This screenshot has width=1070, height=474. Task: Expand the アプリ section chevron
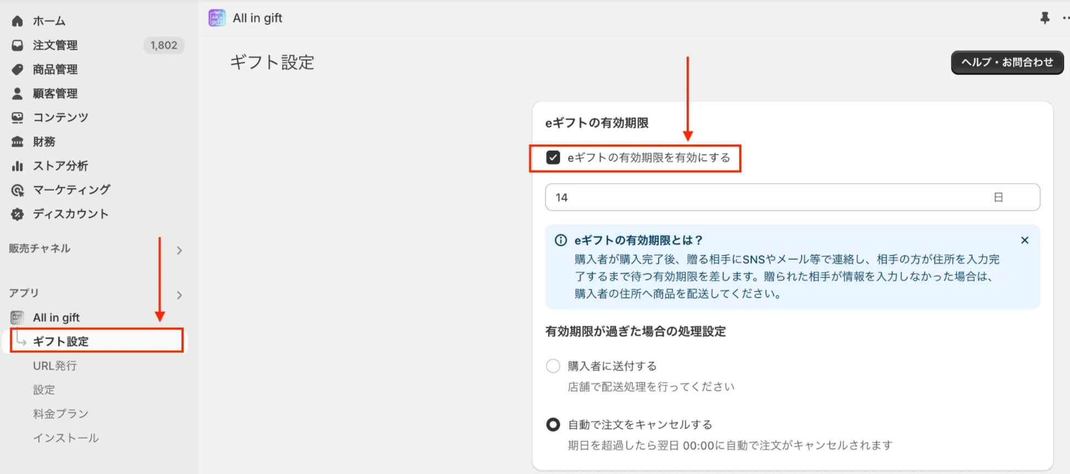click(x=179, y=295)
